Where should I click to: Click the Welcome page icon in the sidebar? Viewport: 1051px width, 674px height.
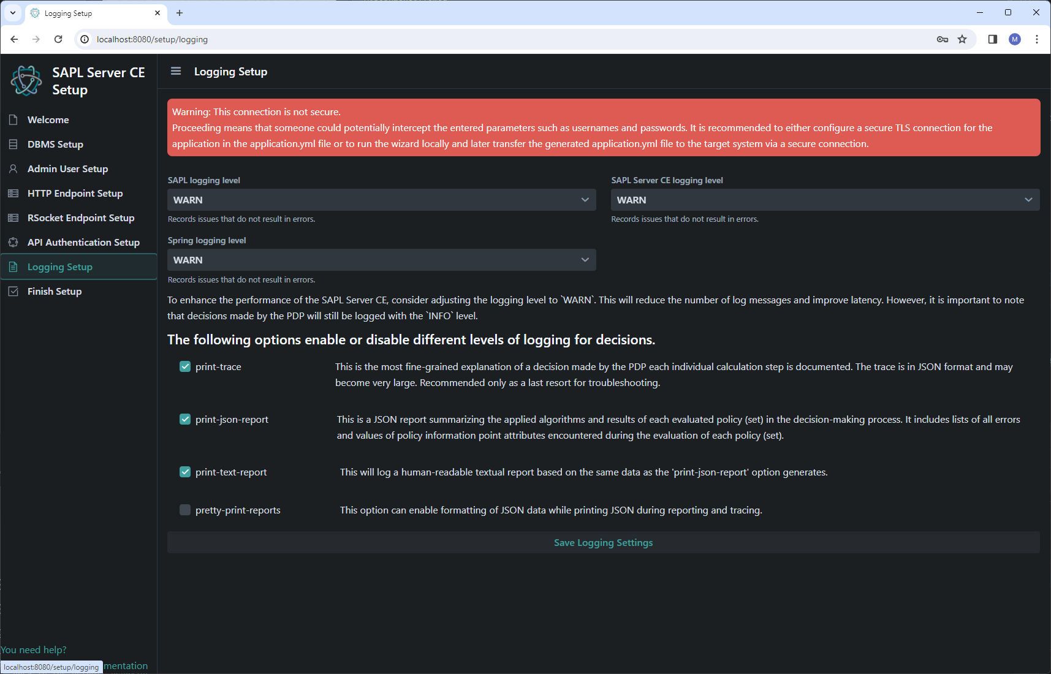(13, 119)
